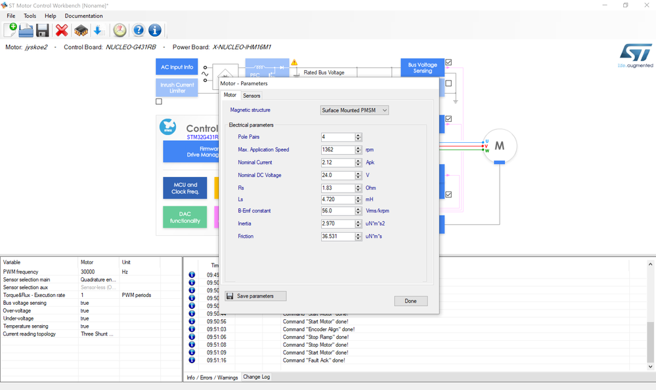Decrease Max. Application Speed with its down arrow
This screenshot has width=656, height=390.
point(358,151)
